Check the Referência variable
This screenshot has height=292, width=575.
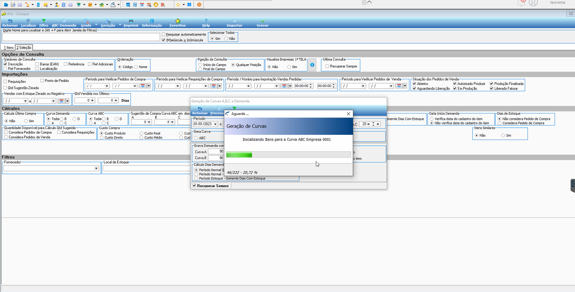[66, 64]
